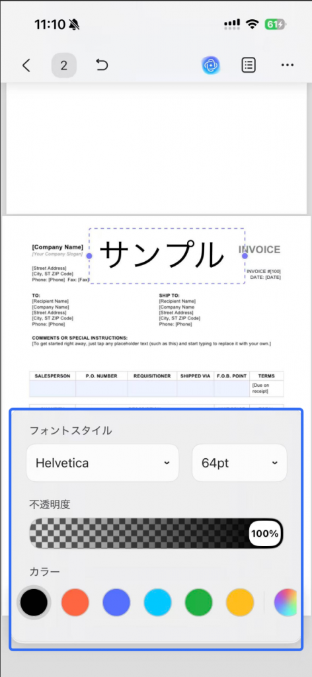The width and height of the screenshot is (312, 677).
Task: Tap the Wi-Fi status icon
Action: click(x=252, y=24)
